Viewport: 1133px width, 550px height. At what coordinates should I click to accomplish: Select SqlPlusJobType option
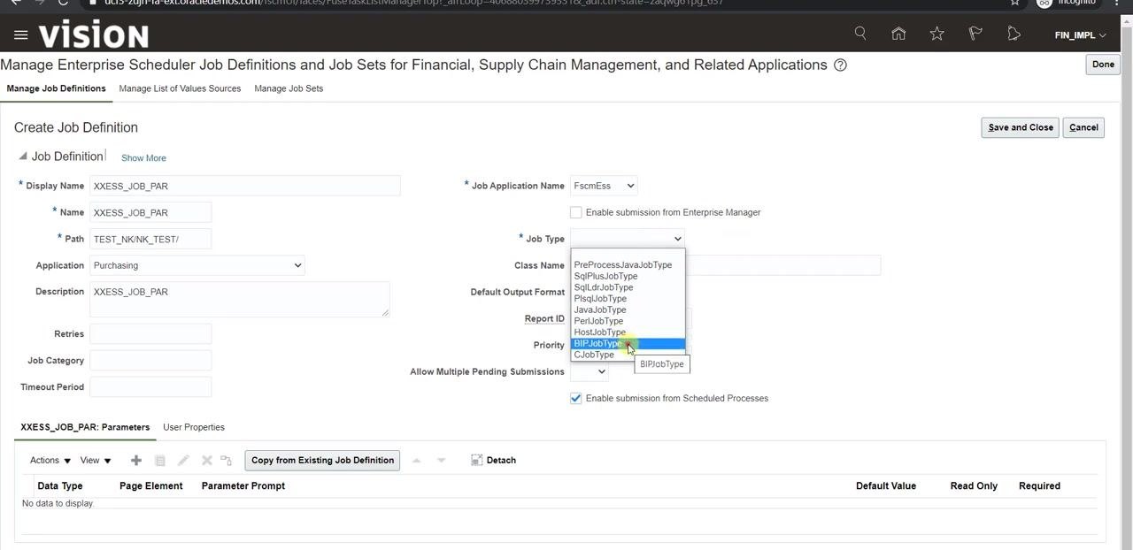point(628,276)
